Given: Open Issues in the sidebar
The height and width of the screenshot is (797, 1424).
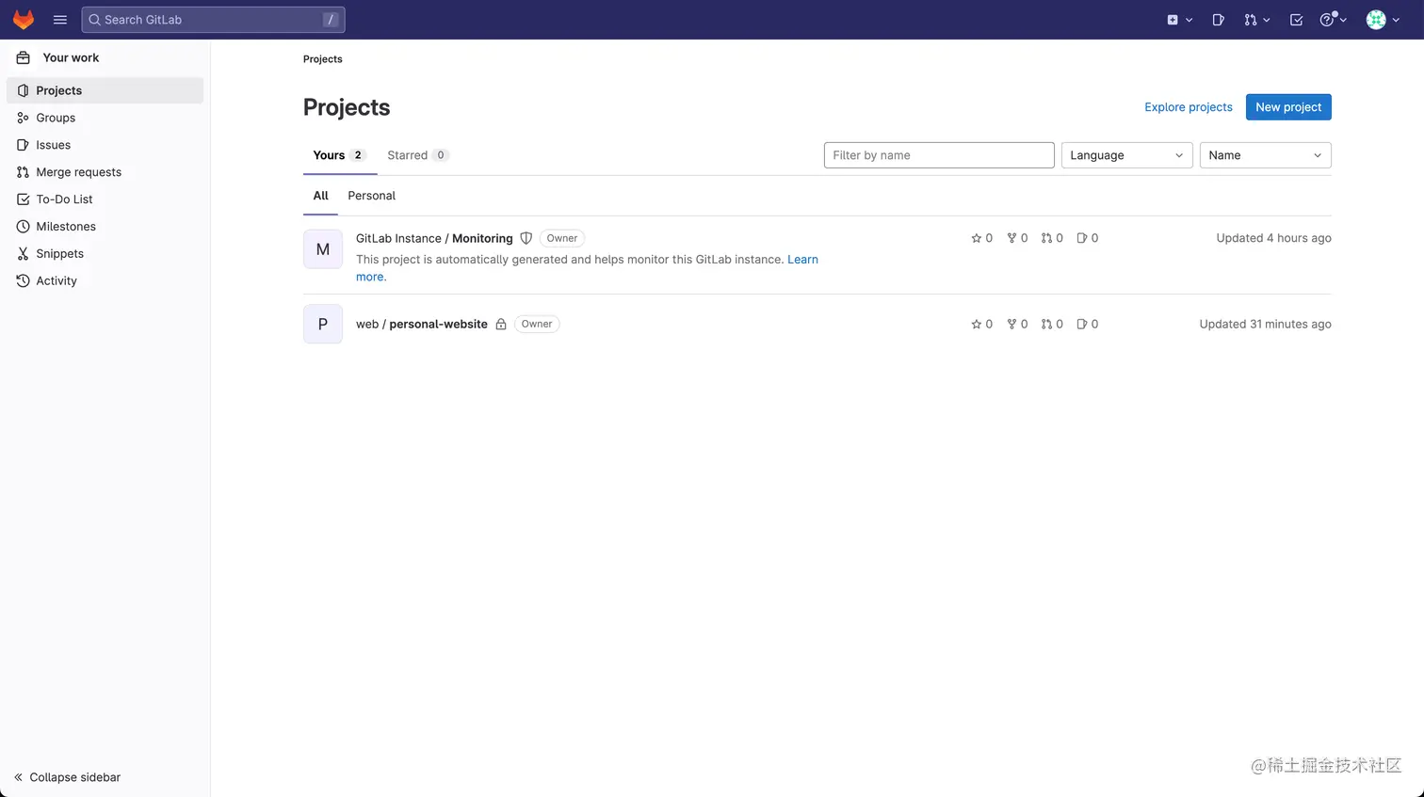Looking at the screenshot, I should click(105, 145).
